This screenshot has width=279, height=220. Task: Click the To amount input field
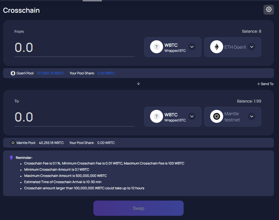(74, 117)
